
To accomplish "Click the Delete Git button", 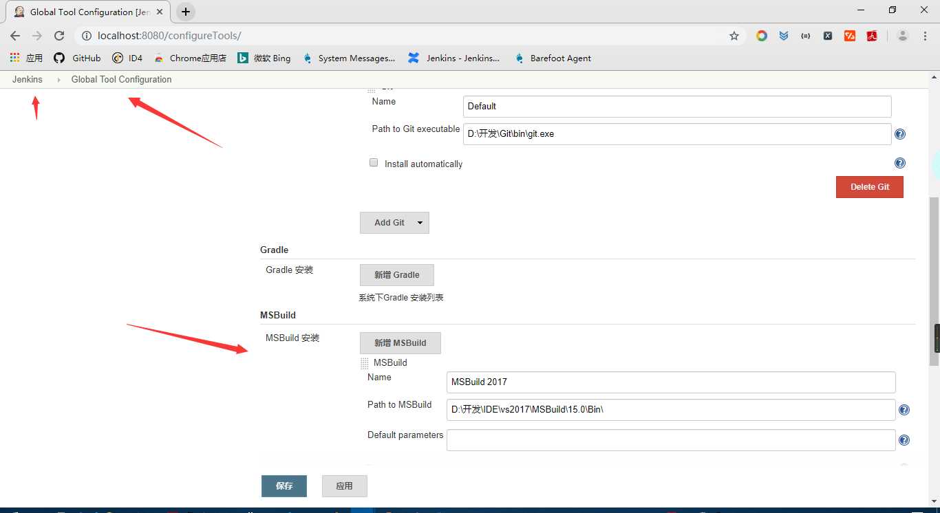I will click(870, 187).
